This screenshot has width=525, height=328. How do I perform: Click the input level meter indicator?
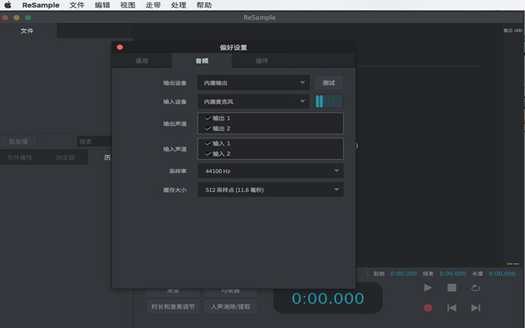pos(329,102)
